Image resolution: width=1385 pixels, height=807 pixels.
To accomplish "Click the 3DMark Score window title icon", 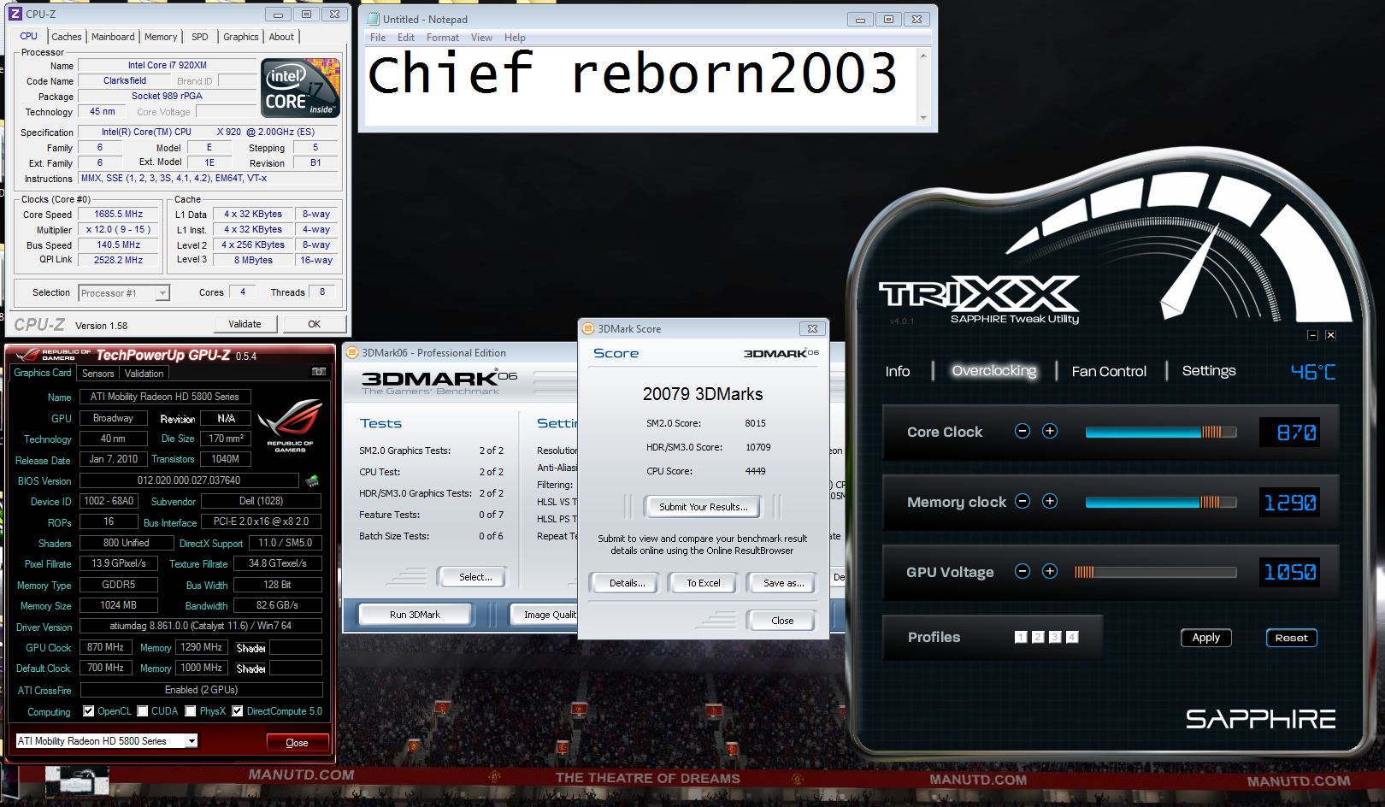I will [587, 328].
